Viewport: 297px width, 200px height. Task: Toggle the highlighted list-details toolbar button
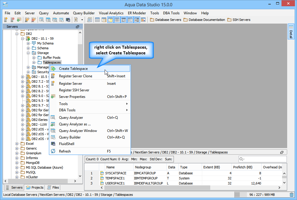point(130,19)
